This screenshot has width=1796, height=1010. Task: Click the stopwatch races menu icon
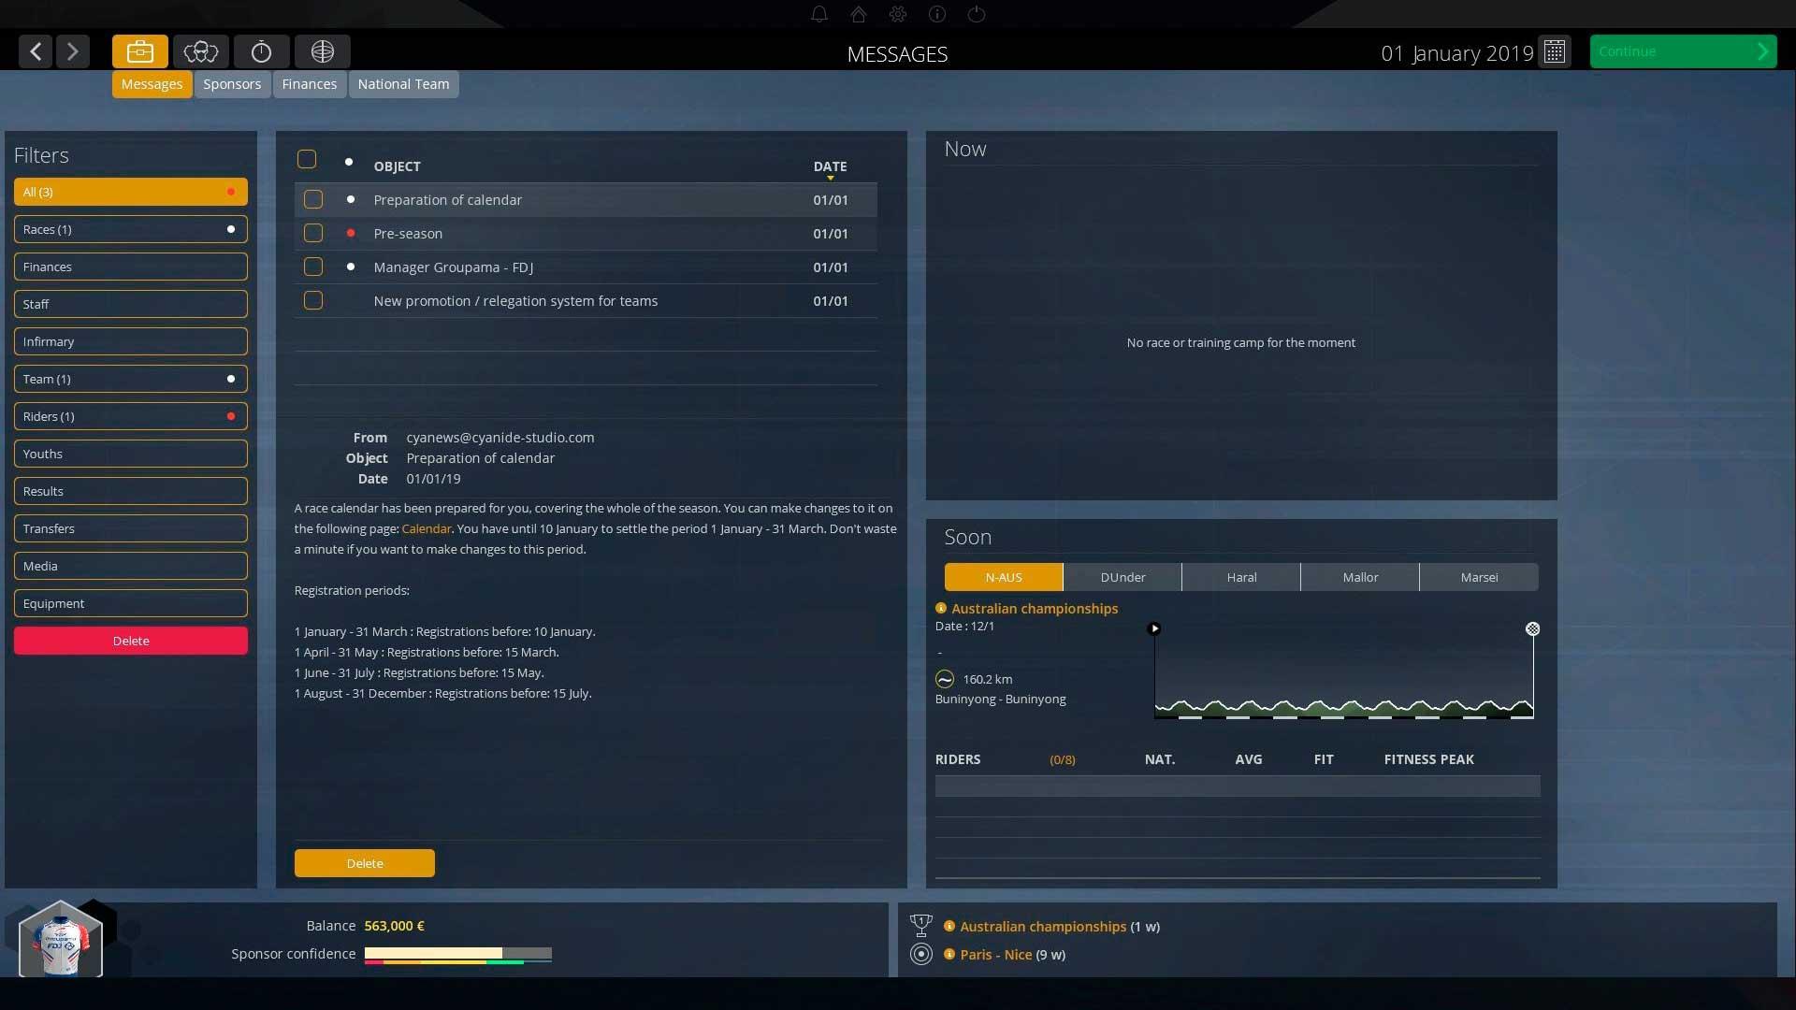pos(261,51)
